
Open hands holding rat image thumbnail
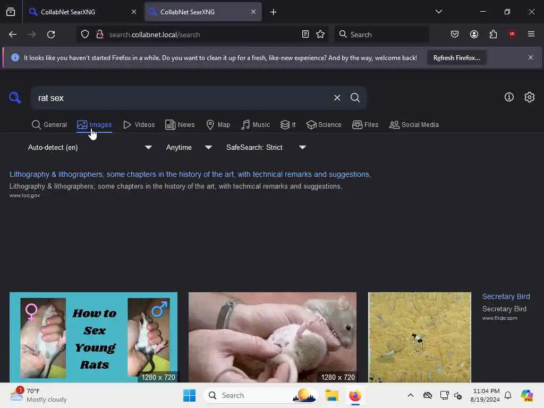[273, 337]
